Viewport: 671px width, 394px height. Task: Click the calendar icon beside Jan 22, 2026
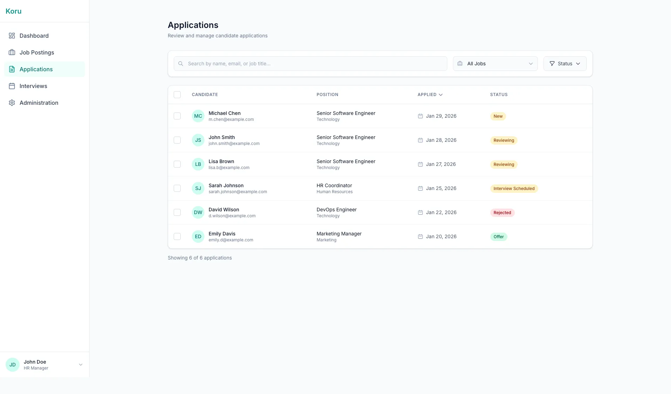click(x=420, y=212)
